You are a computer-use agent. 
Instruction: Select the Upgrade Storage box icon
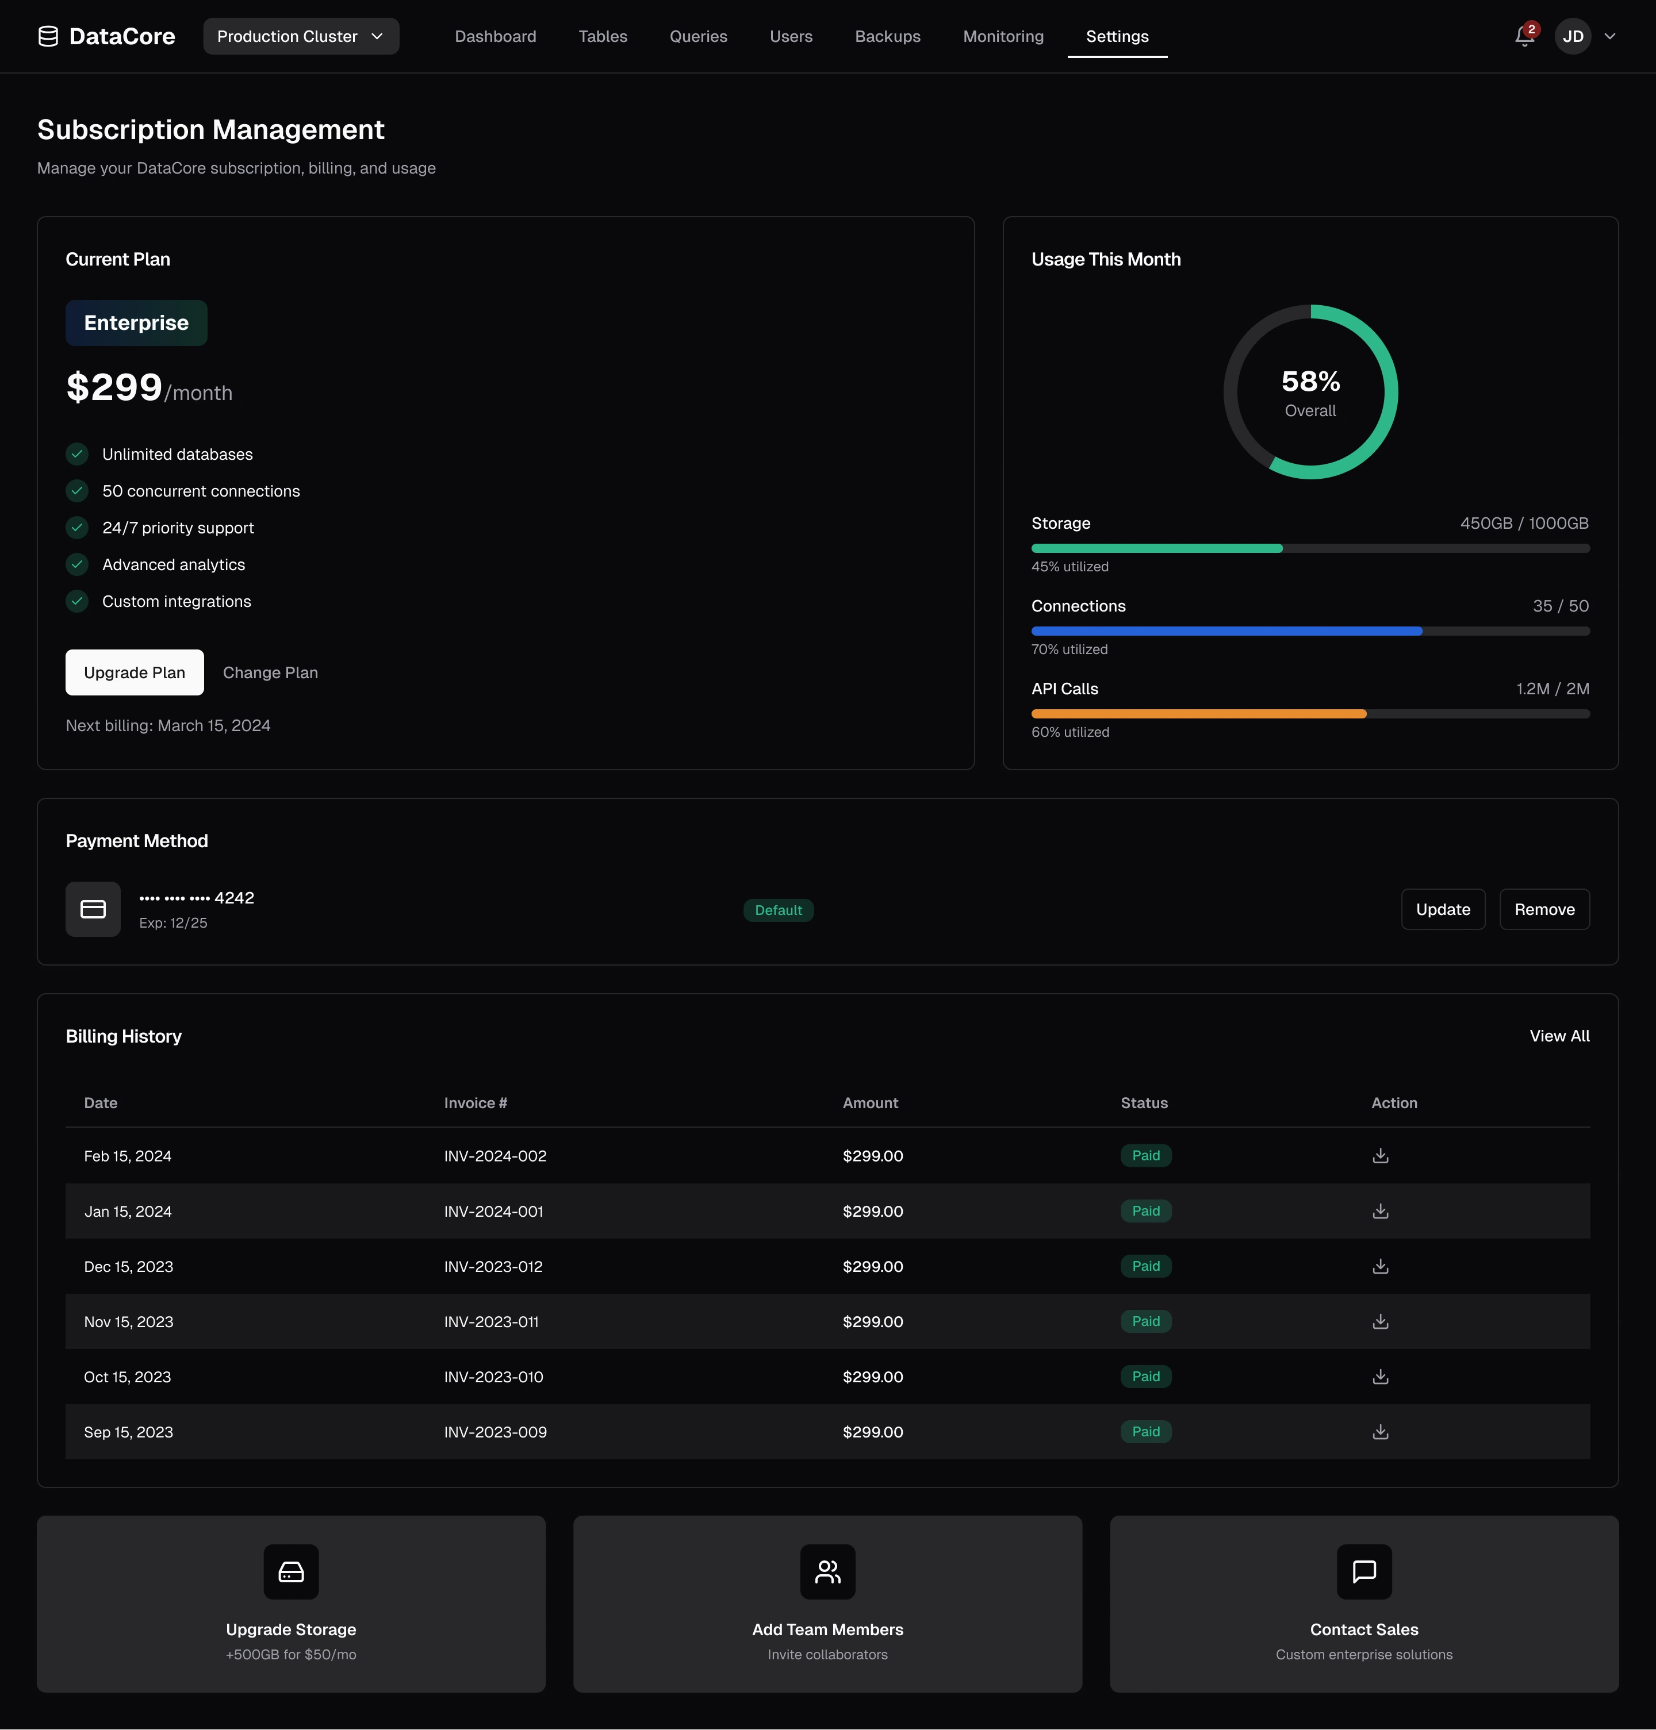click(x=290, y=1571)
